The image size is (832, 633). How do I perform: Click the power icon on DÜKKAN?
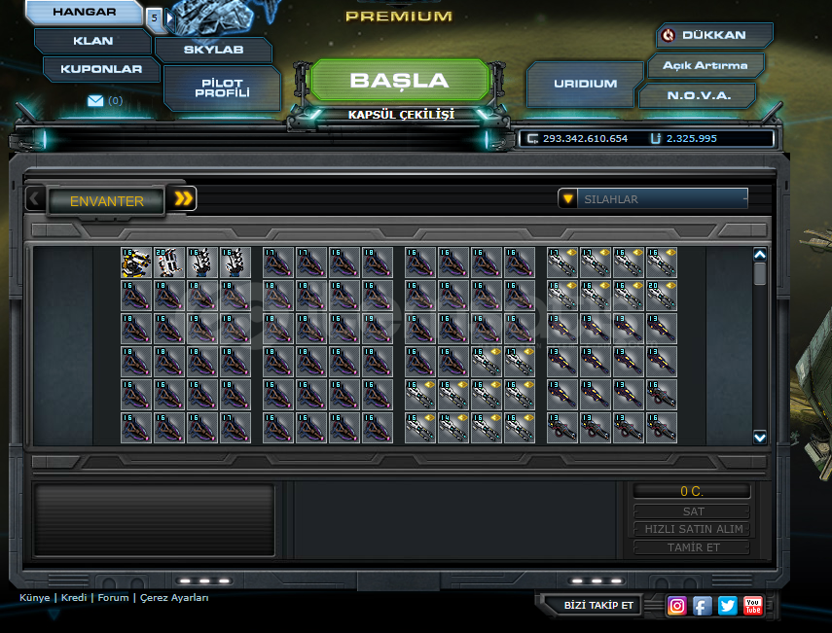tap(669, 35)
